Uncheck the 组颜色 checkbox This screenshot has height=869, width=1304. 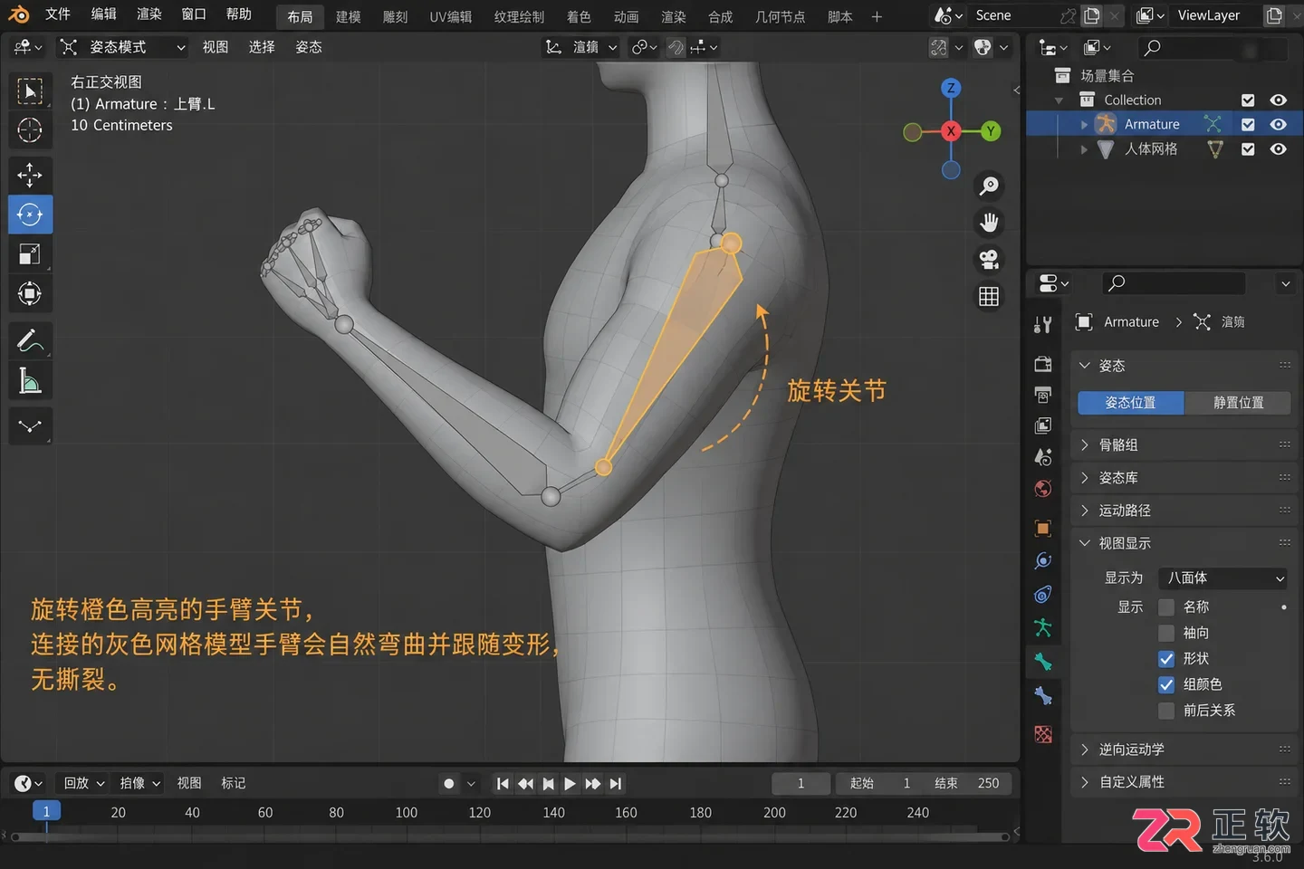[x=1166, y=684]
